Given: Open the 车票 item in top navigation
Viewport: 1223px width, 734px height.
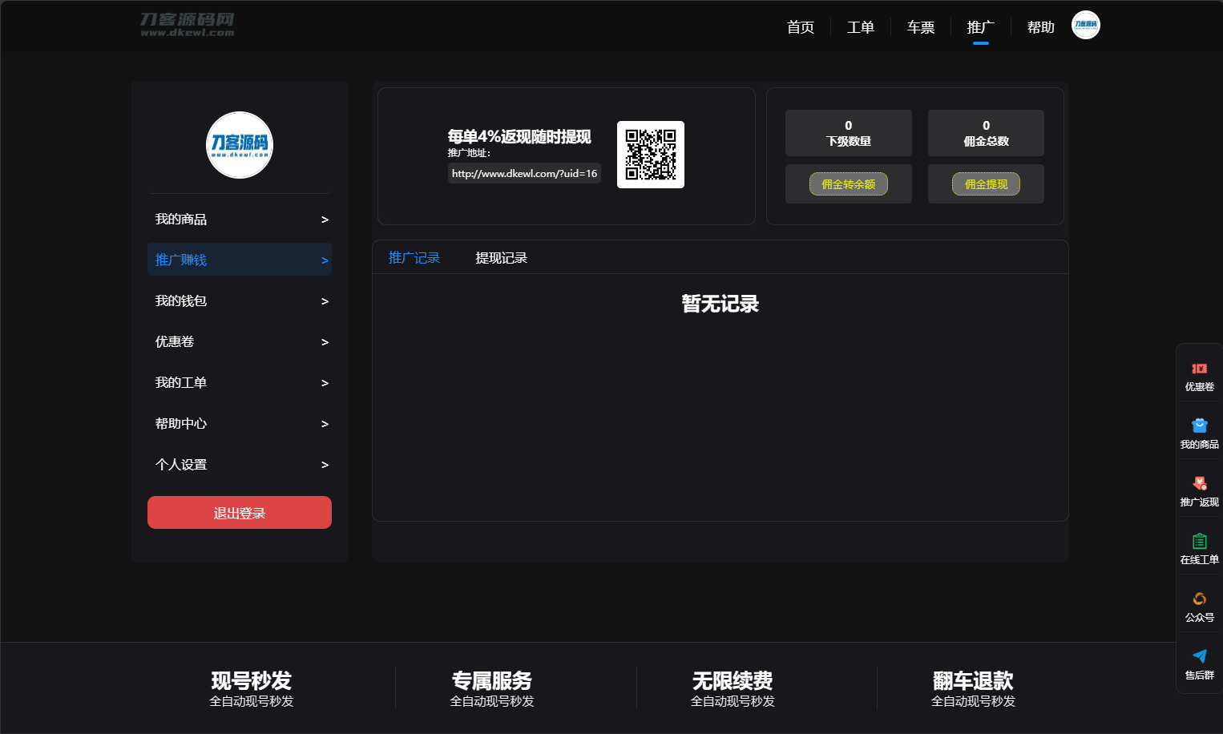Looking at the screenshot, I should (x=920, y=26).
